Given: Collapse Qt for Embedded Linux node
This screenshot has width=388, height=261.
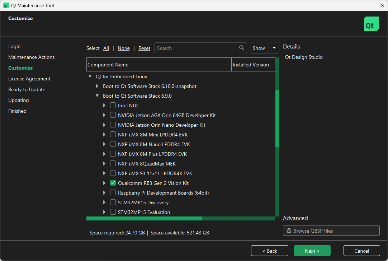Looking at the screenshot, I should pyautogui.click(x=90, y=76).
